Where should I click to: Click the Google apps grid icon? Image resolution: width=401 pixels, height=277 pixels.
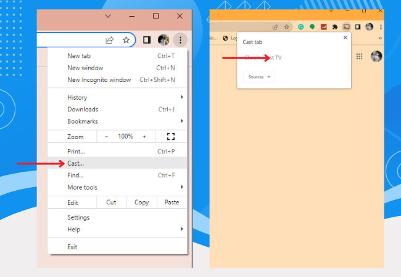360,57
